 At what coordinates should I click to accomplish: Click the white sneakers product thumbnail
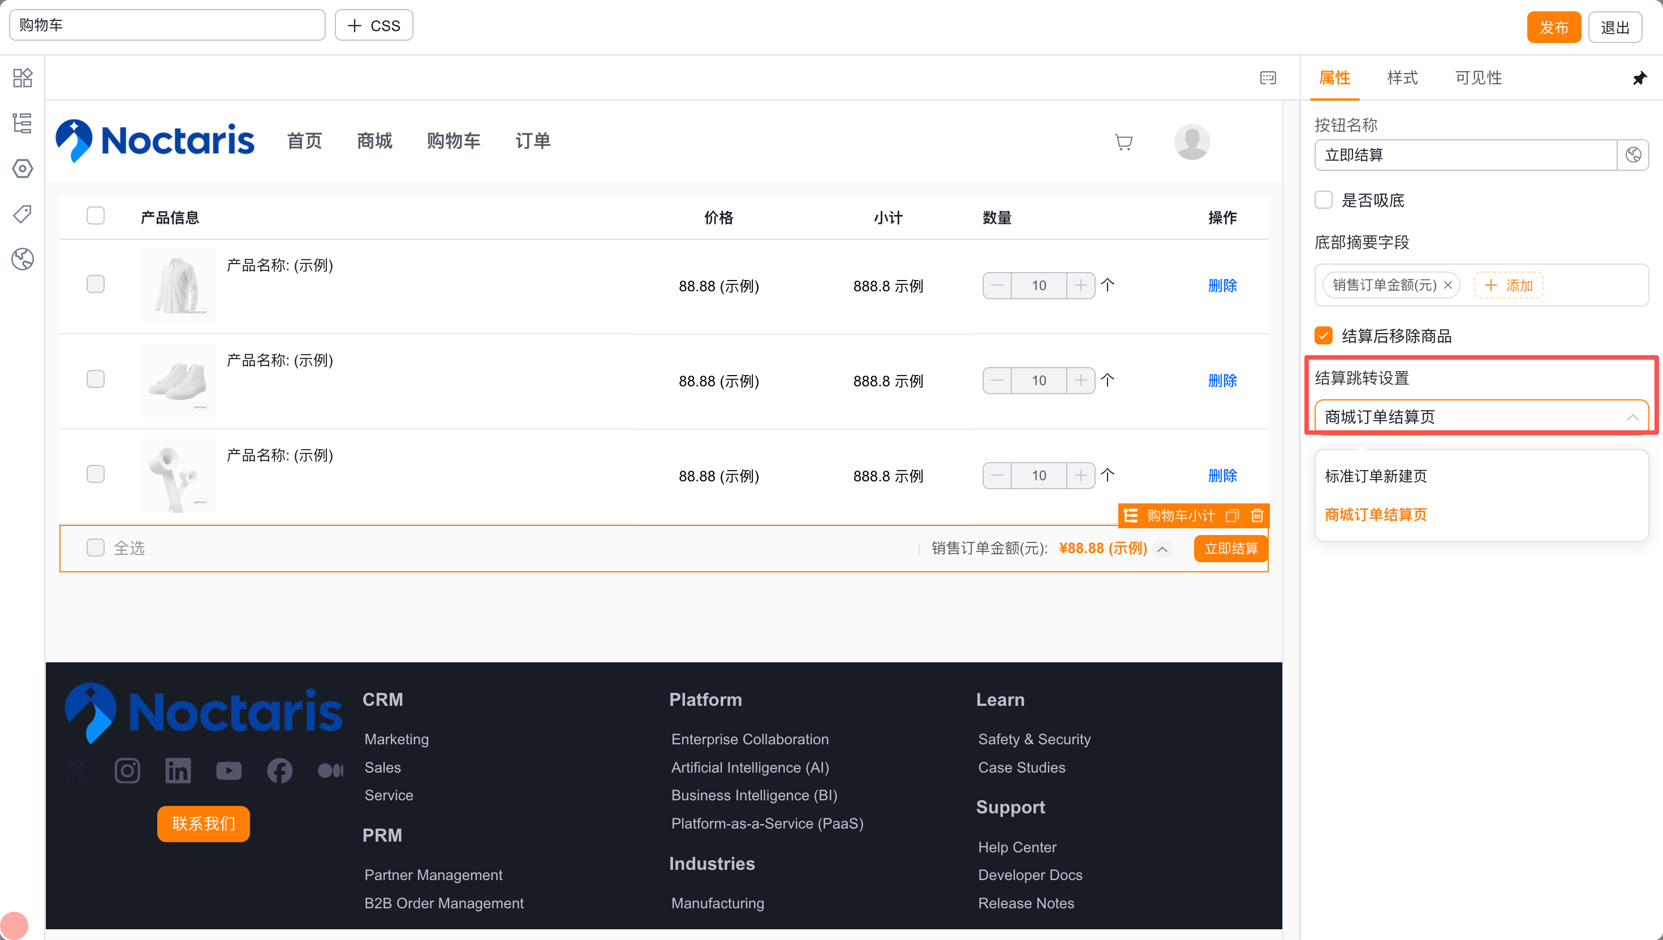178,380
